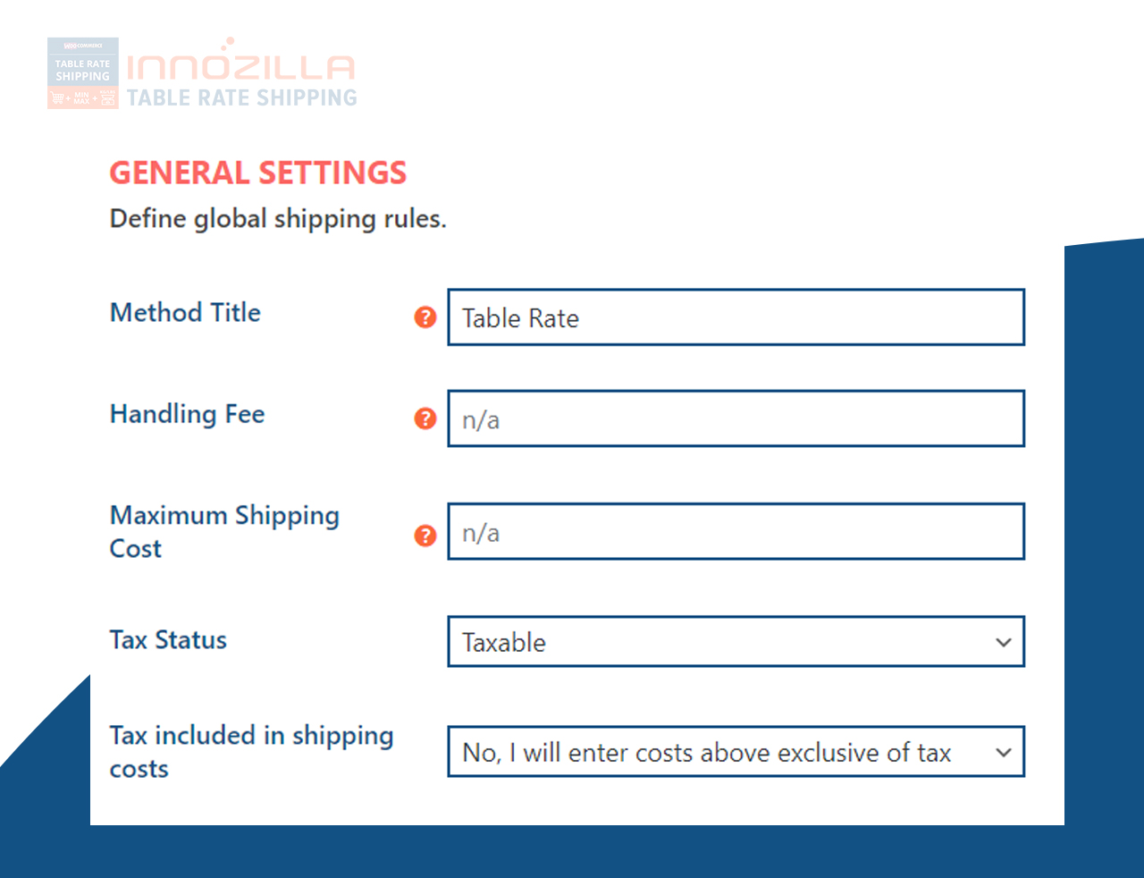
Task: Click into the Handling Fee input field
Action: 736,418
